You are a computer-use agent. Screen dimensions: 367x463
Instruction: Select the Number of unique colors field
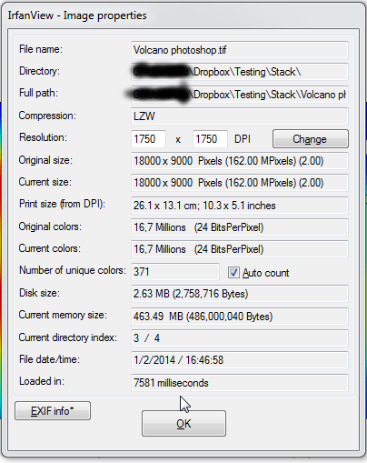175,271
